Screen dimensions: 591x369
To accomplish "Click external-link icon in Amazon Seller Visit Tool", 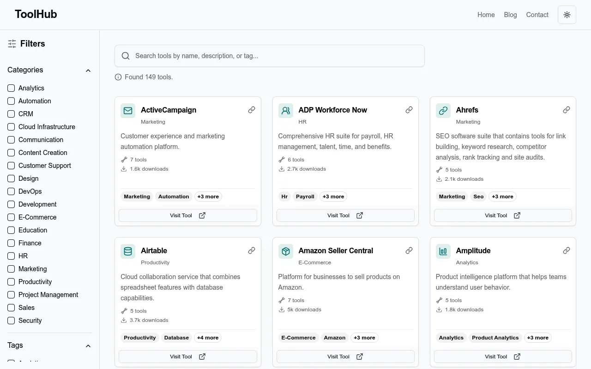I will click(x=360, y=357).
